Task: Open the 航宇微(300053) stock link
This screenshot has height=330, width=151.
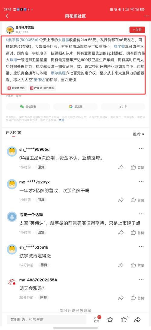Action: [x=22, y=40]
